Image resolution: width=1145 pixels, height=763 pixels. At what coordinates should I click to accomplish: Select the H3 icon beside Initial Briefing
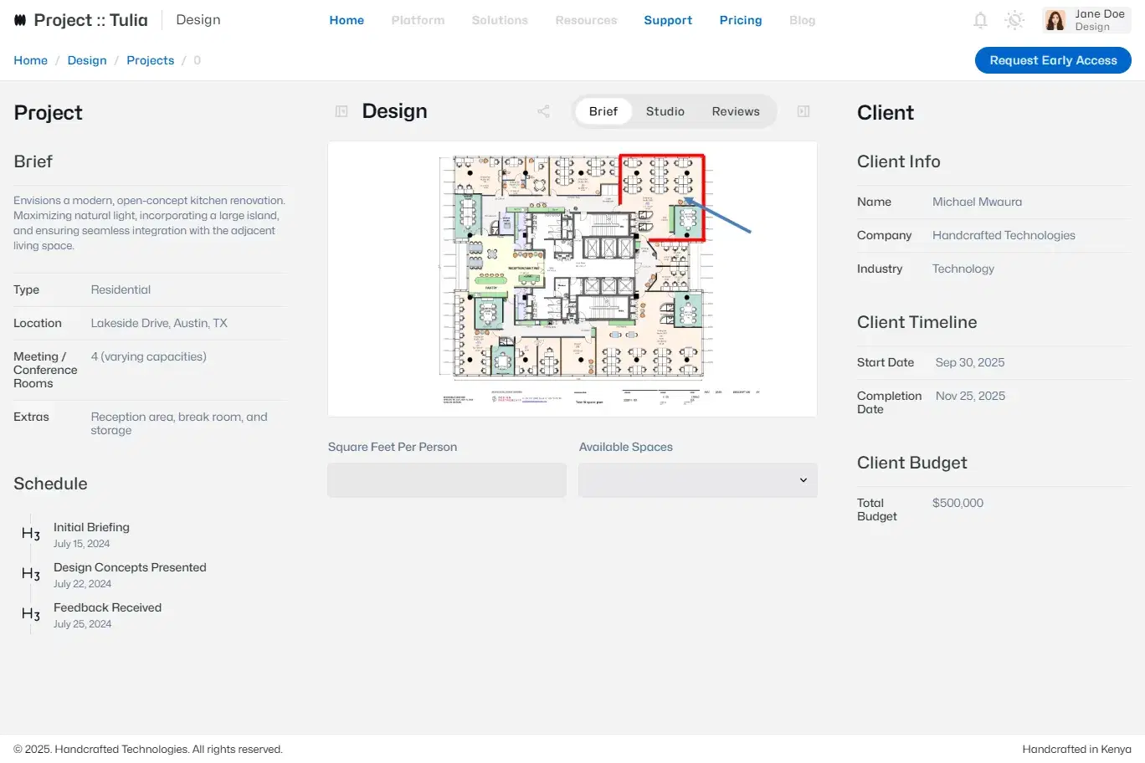coord(30,534)
